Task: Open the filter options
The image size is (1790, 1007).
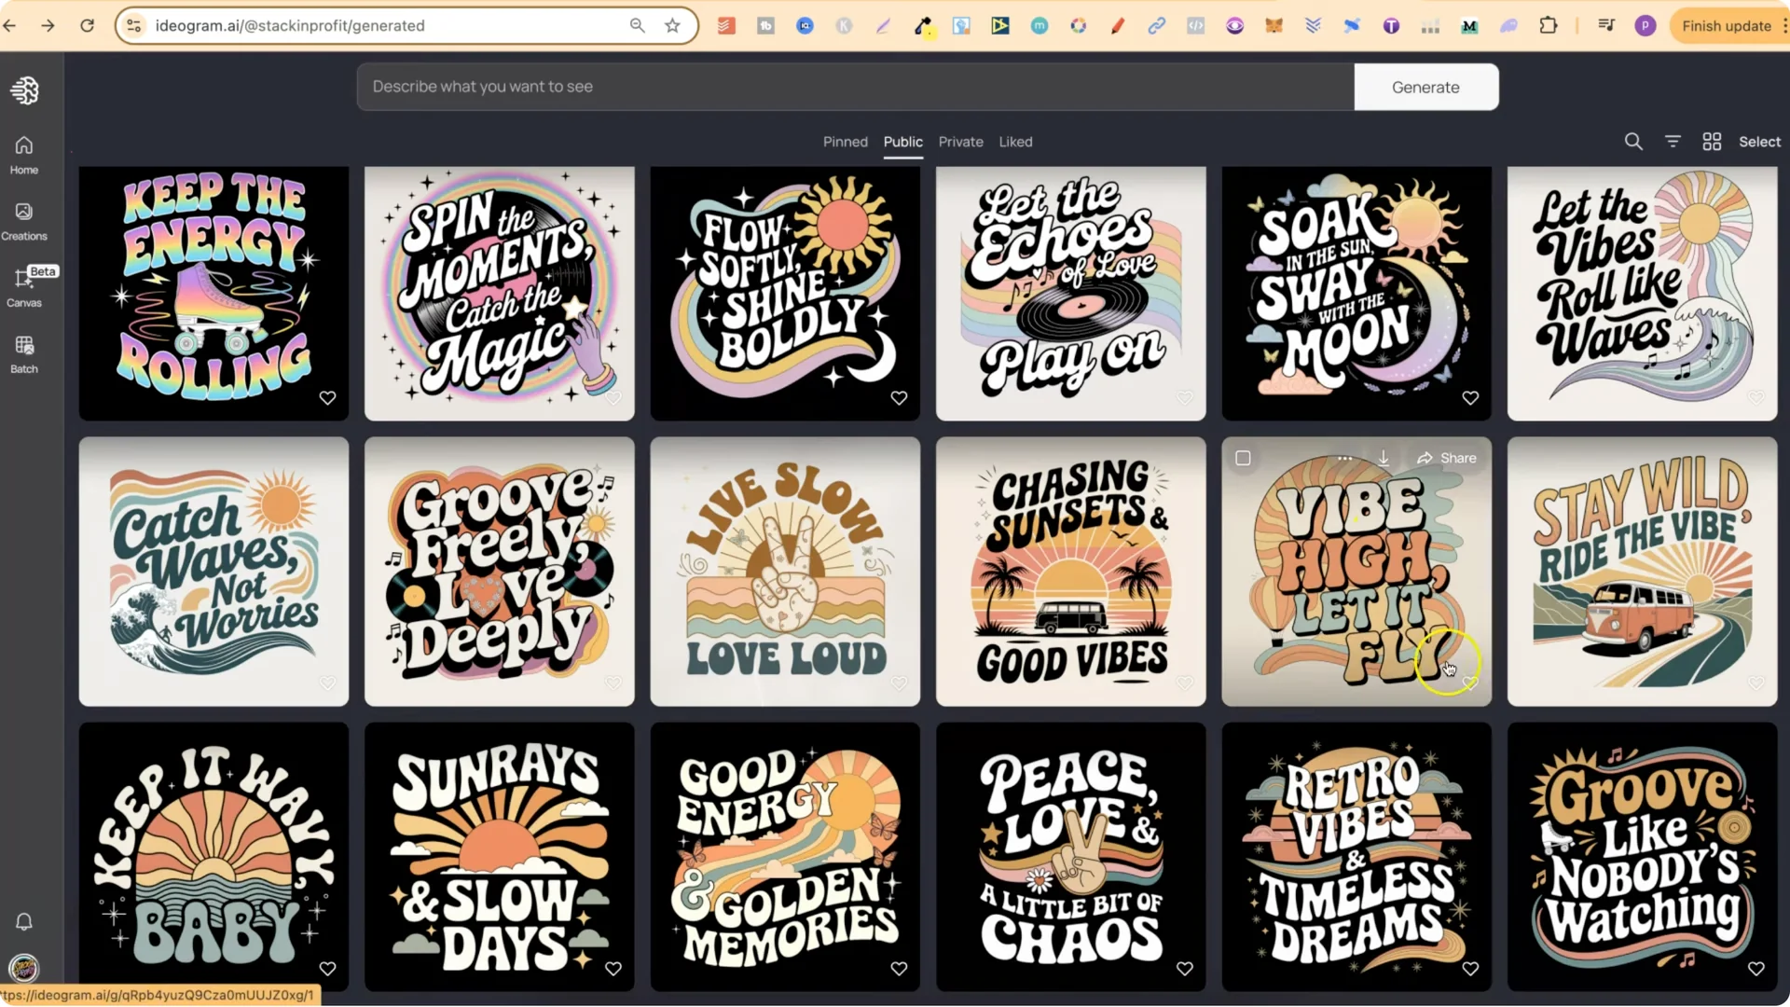Action: [1673, 141]
